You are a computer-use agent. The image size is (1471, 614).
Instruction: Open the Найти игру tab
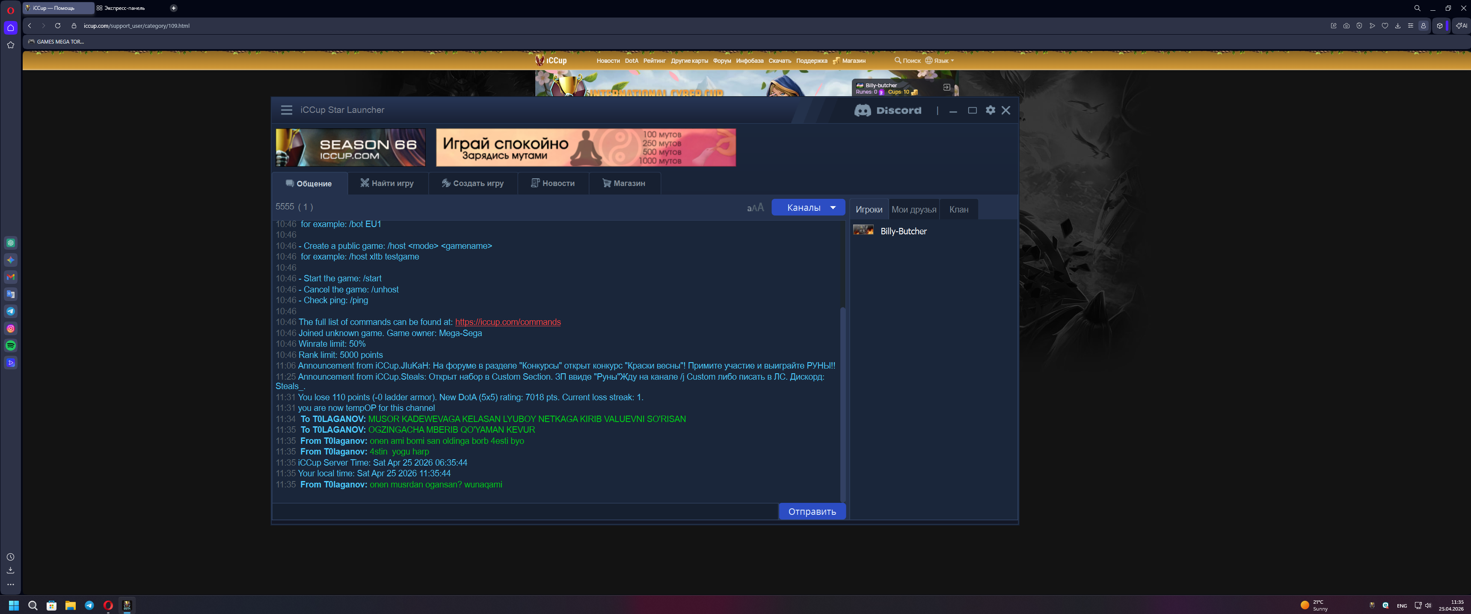tap(387, 183)
